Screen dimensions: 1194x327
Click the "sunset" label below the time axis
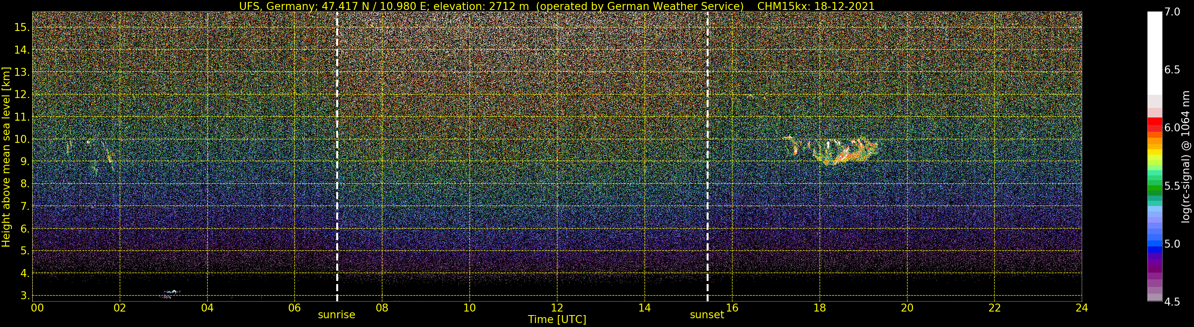[707, 315]
